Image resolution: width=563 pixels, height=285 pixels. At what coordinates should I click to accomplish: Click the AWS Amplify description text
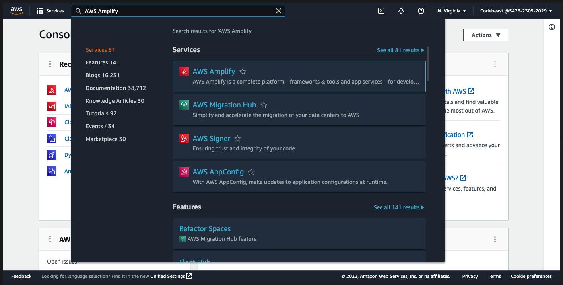tap(306, 82)
